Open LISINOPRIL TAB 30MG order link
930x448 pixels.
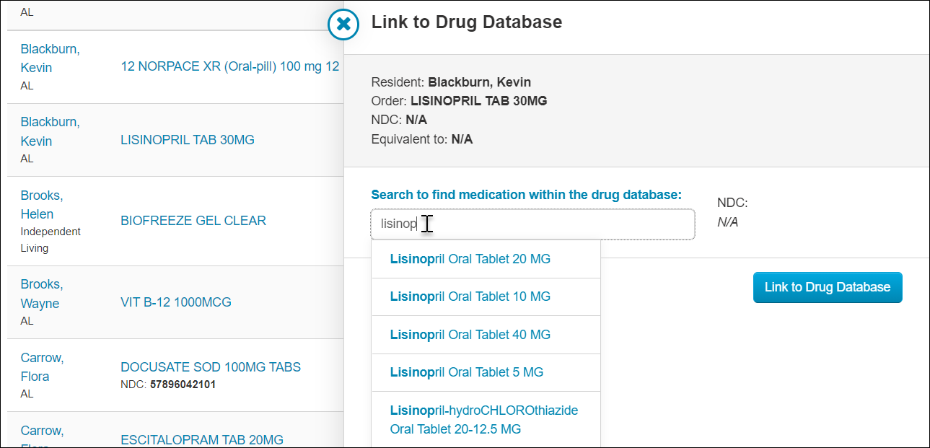pos(188,140)
